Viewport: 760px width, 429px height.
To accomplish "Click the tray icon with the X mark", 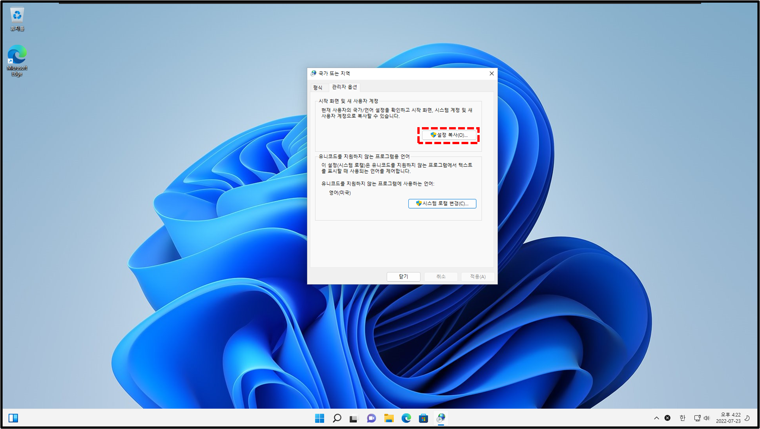I will [x=668, y=418].
